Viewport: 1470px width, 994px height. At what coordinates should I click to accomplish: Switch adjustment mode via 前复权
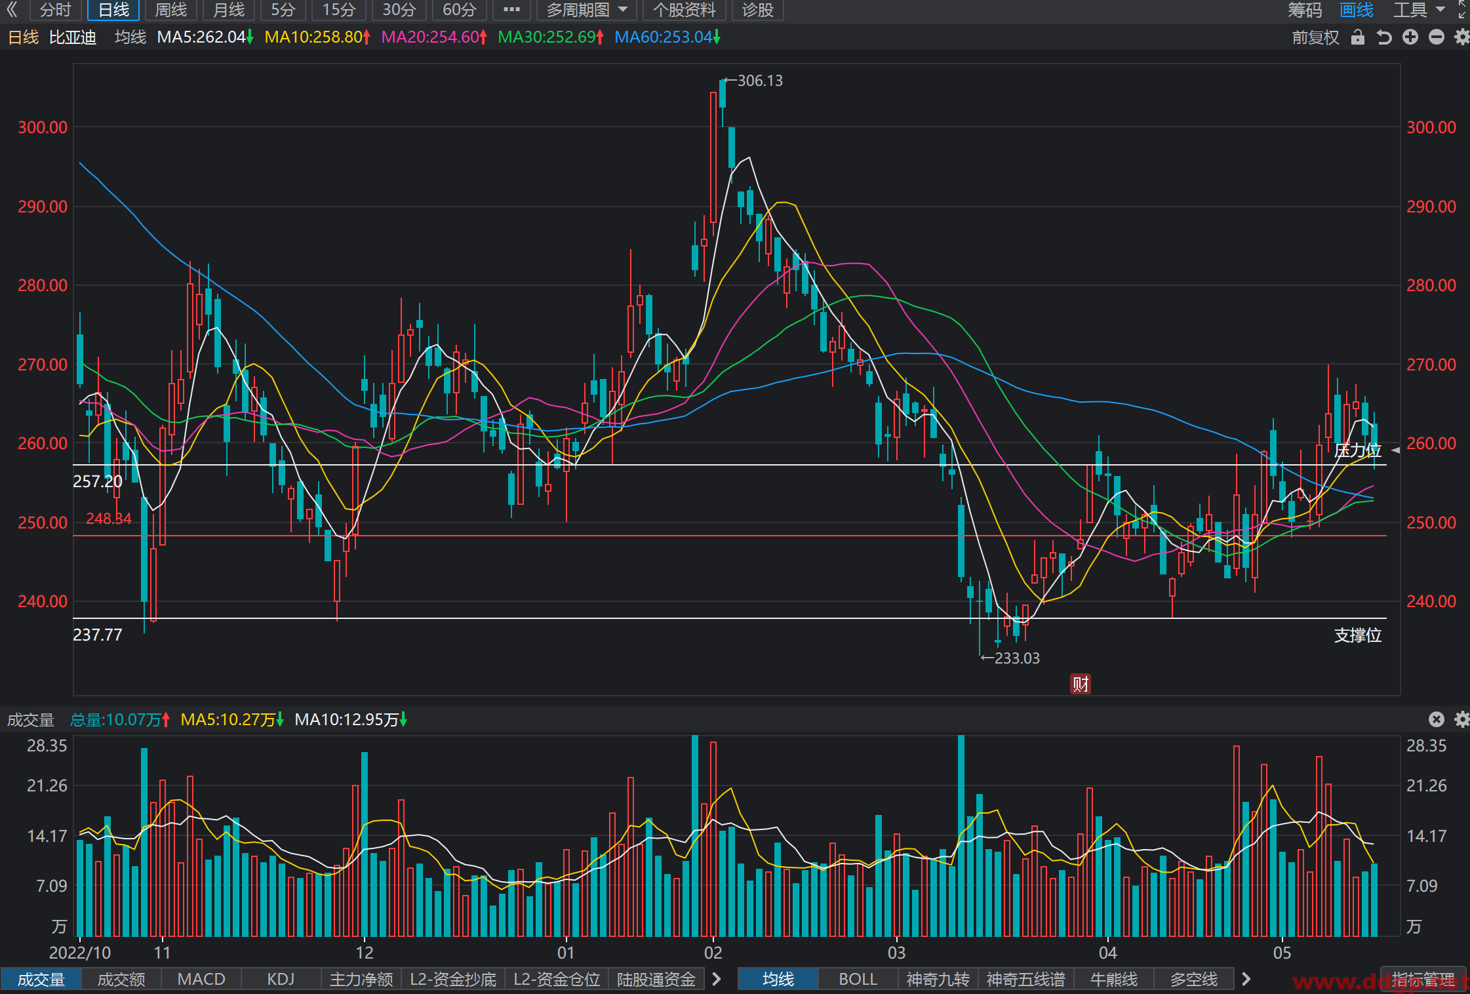coord(1315,37)
